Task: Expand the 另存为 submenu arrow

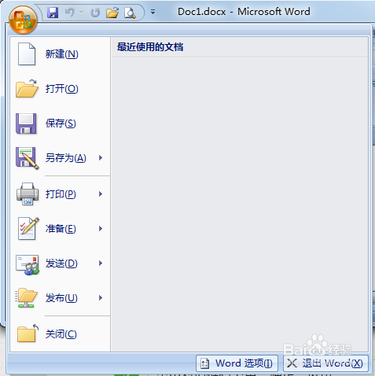Action: coord(101,158)
